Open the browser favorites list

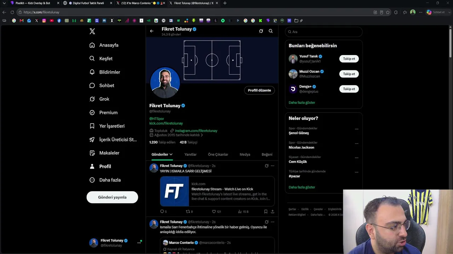tap(405, 12)
